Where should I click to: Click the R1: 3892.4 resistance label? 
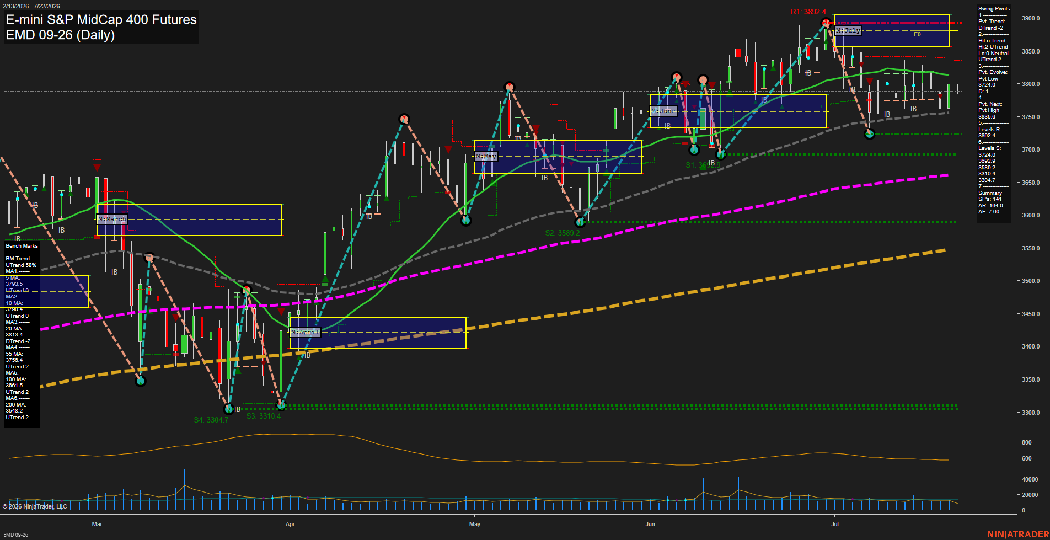(x=808, y=12)
